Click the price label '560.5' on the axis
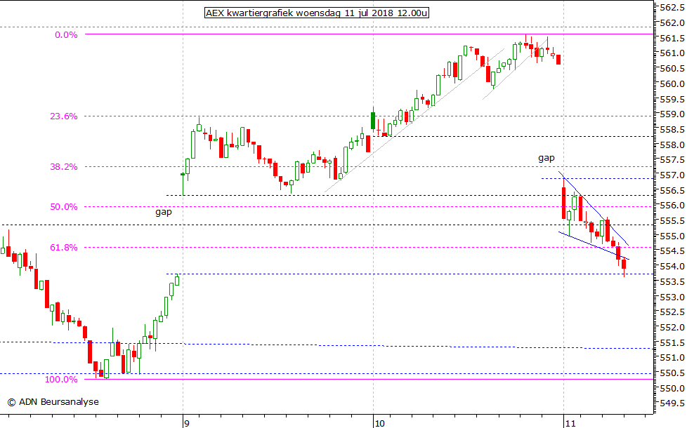The width and height of the screenshot is (687, 428). [672, 68]
